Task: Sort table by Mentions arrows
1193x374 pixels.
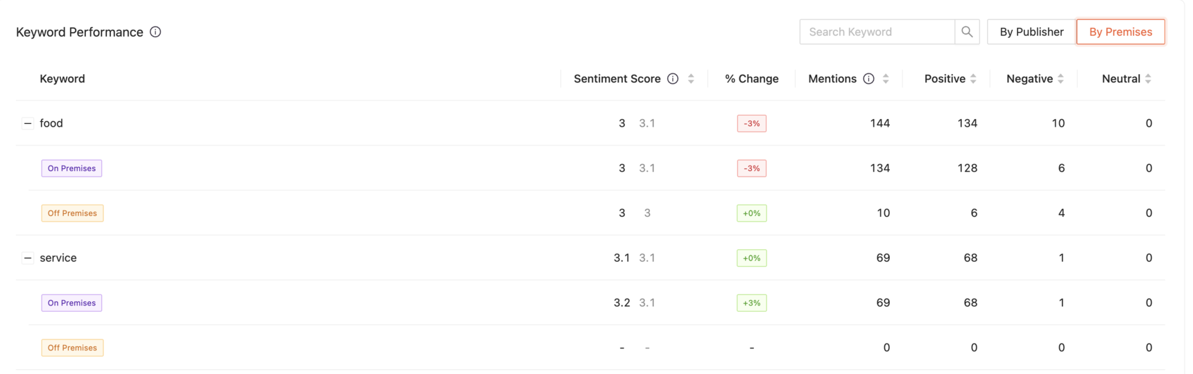Action: click(x=886, y=79)
